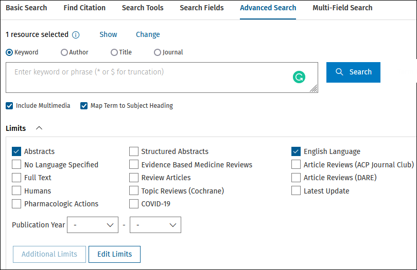Select the Author radio button
The height and width of the screenshot is (270, 417).
64,52
